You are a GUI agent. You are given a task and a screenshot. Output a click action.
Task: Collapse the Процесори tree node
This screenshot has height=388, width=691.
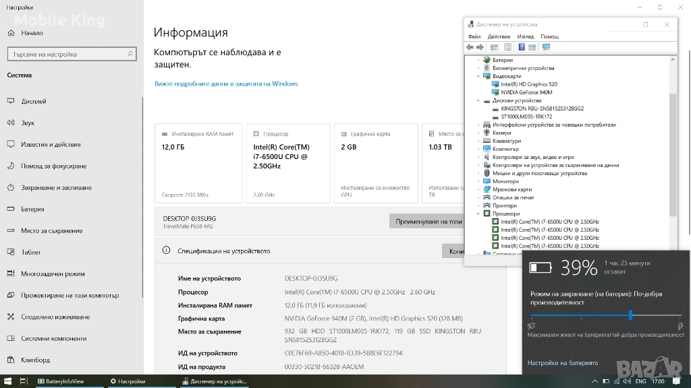(478, 214)
